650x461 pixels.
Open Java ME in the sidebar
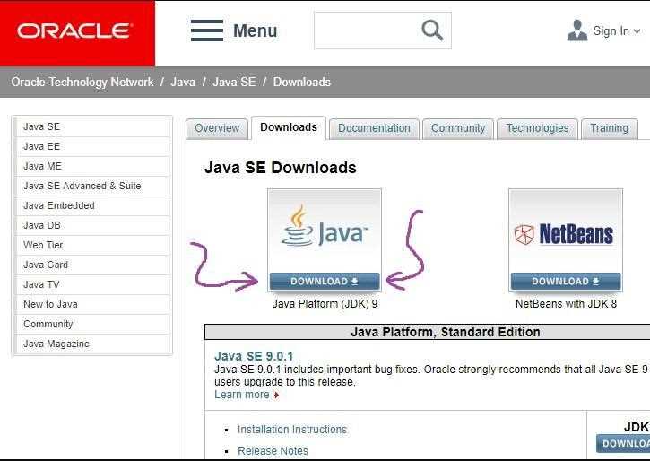pyautogui.click(x=92, y=166)
